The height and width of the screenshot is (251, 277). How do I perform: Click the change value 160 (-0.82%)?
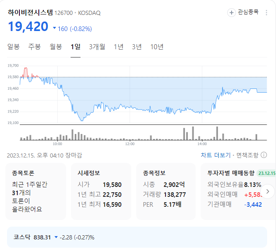pos(72,29)
